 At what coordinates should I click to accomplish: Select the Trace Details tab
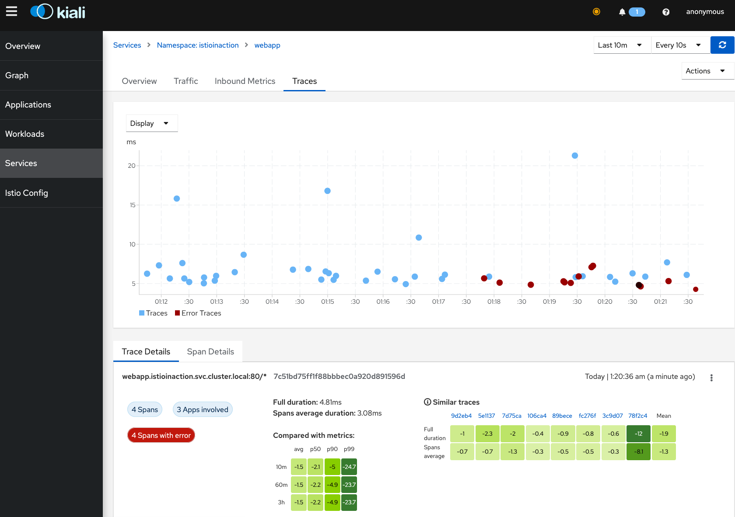146,351
